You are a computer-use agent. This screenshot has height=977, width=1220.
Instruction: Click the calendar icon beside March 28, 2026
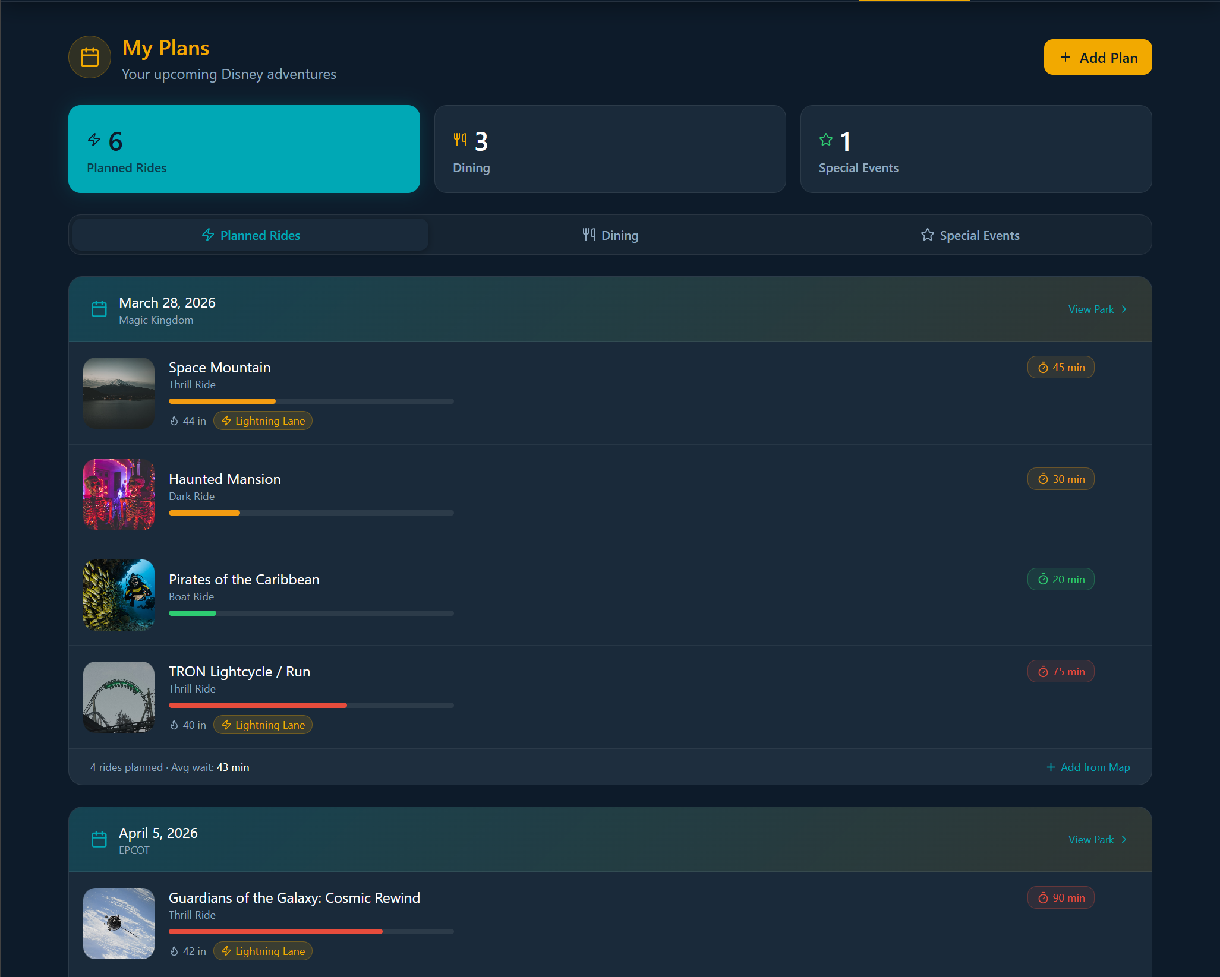tap(99, 309)
